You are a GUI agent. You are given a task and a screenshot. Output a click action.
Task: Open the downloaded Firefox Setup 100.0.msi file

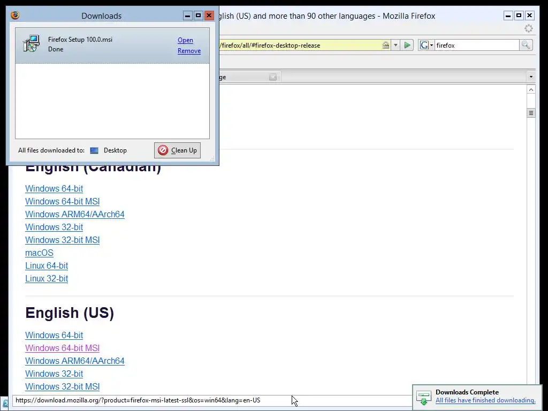(185, 40)
